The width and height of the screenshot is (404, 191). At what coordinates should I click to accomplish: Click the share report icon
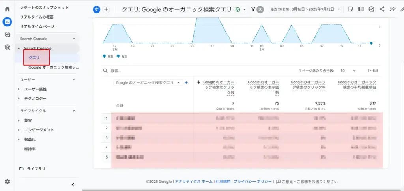coord(382,9)
